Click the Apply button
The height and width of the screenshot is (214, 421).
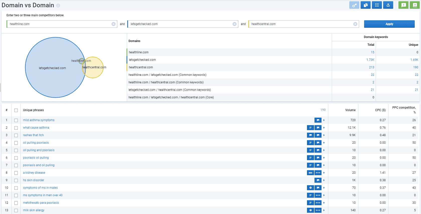[x=389, y=24]
